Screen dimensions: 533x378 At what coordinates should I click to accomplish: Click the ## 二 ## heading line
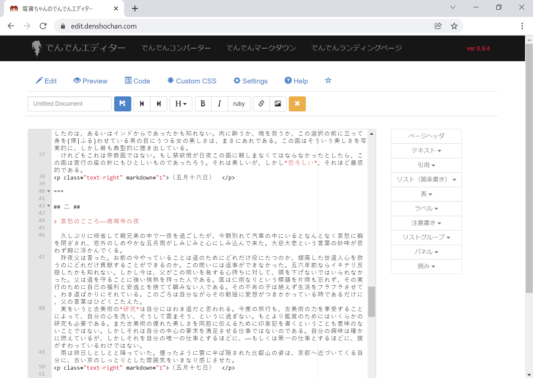67,207
